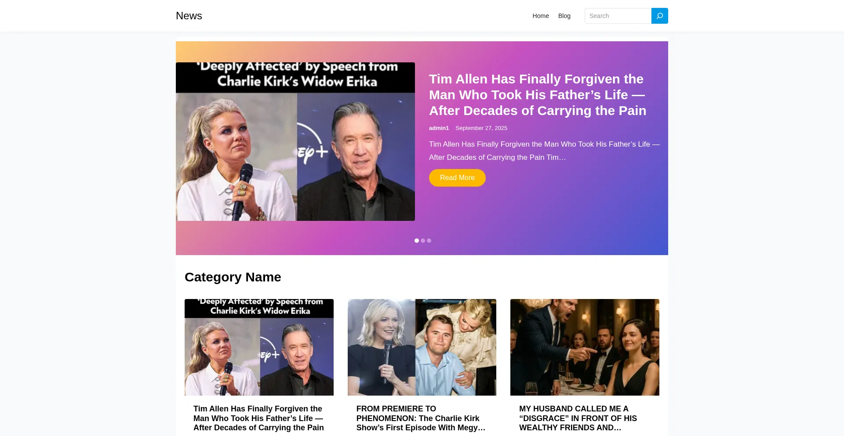Click the blue search magnifier icon

point(659,16)
